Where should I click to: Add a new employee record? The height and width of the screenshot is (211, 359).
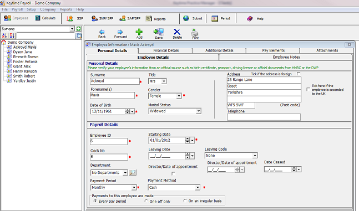click(139, 32)
